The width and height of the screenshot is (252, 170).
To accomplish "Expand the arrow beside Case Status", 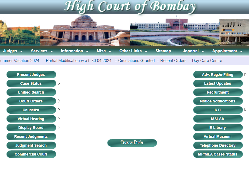I will tap(59, 83).
